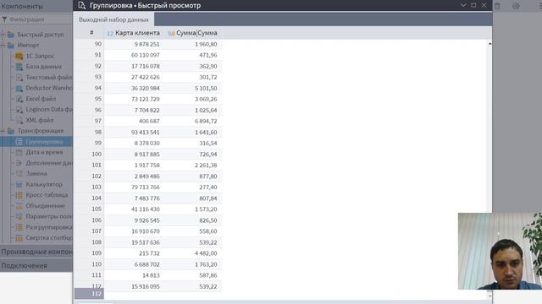Click the trash icon in the top toolbar
Screen dimensions: 542x304
497,6
